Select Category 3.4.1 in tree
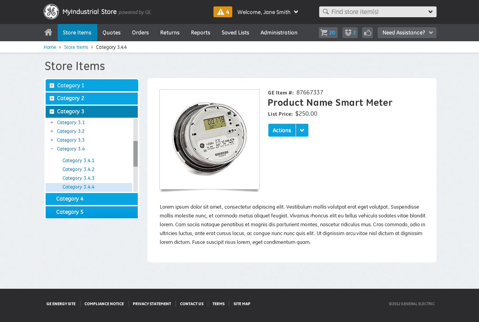The height and width of the screenshot is (322, 479). click(x=78, y=160)
